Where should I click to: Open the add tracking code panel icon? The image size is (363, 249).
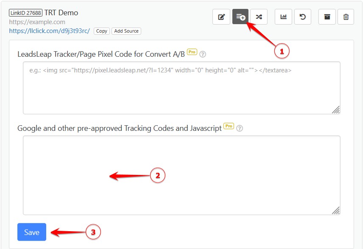(x=240, y=17)
